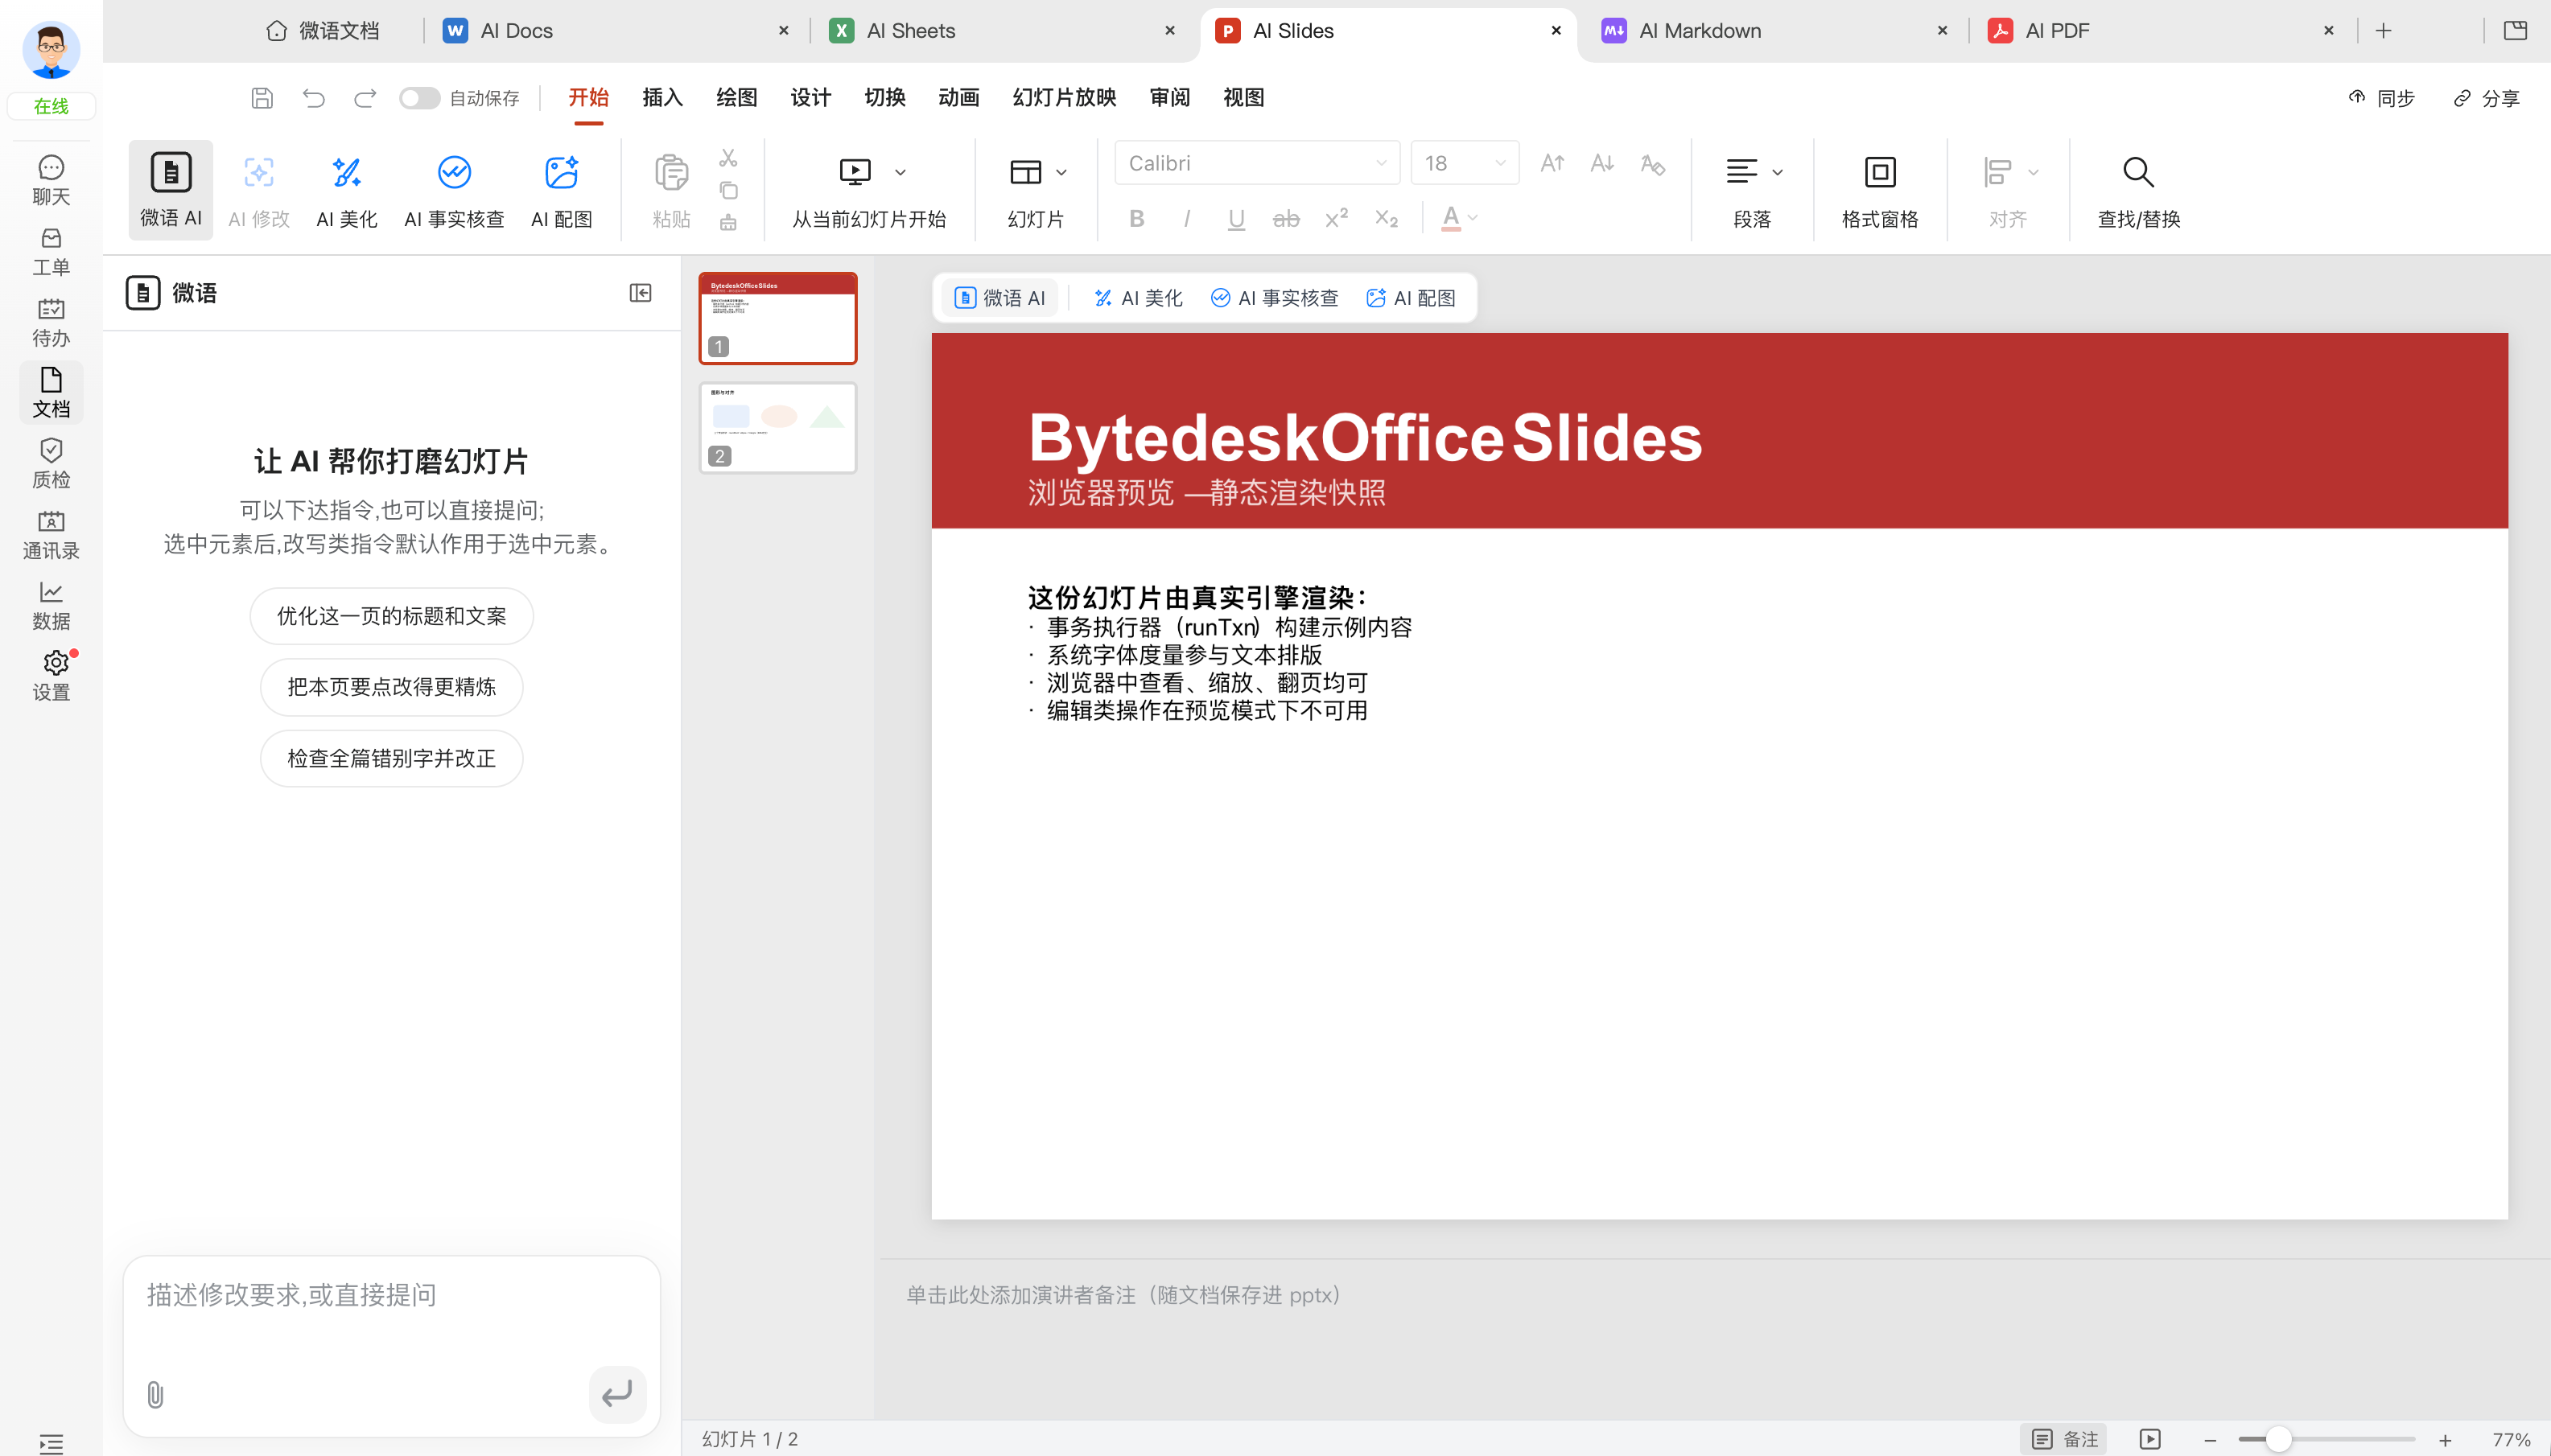The height and width of the screenshot is (1456, 2551).
Task: Click suggestion 把本页要点改得更精炼
Action: point(391,687)
